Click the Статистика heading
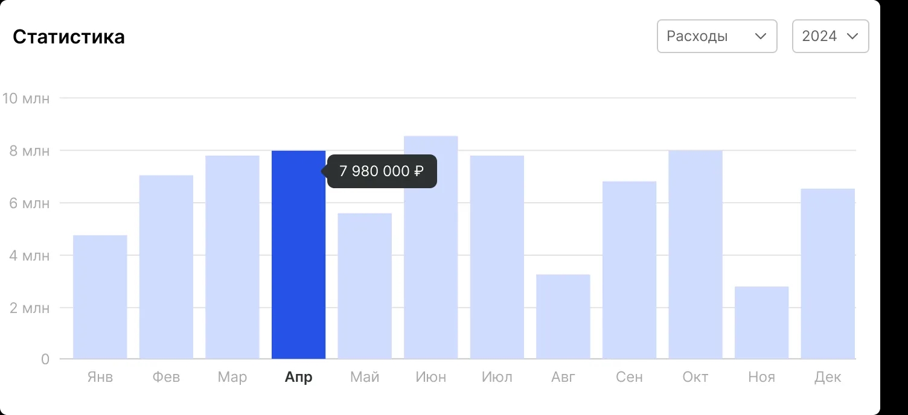Screen dimensions: 908x415 (x=69, y=37)
